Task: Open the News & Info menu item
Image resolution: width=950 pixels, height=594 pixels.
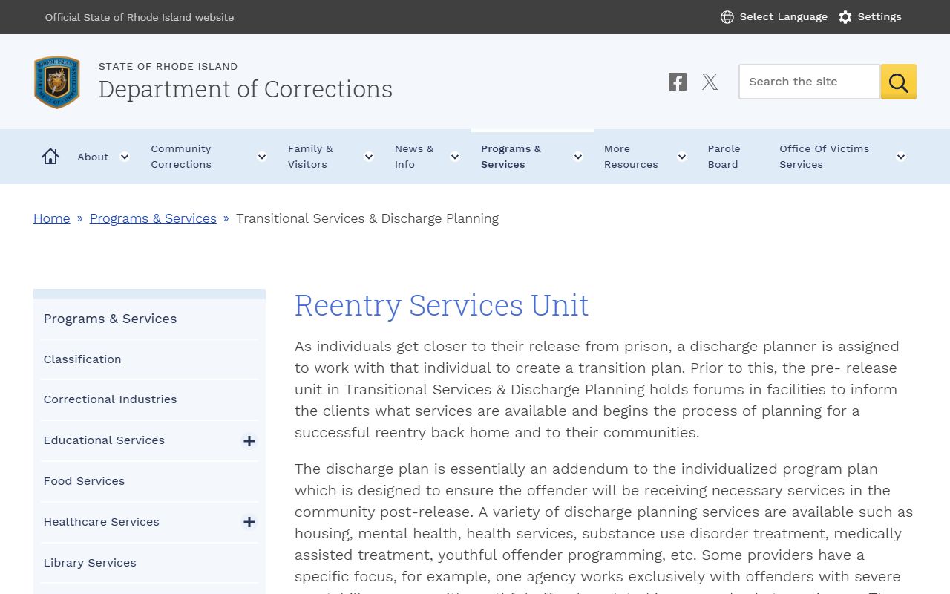Action: point(414,157)
